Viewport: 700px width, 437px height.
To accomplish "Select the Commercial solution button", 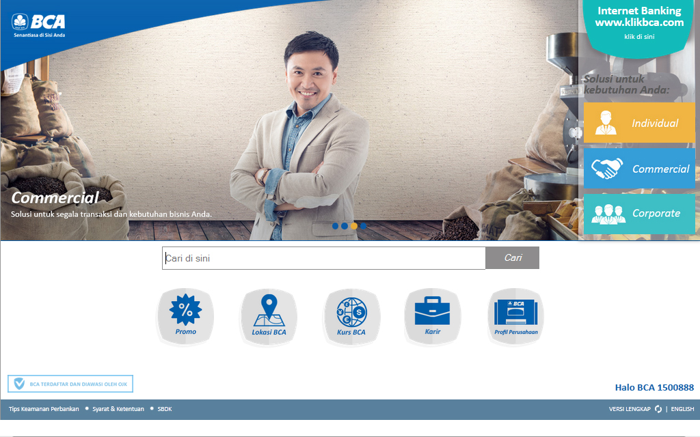I will click(x=639, y=168).
